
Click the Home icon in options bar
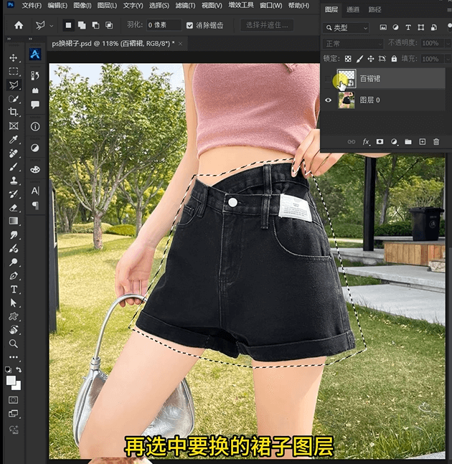tap(19, 25)
